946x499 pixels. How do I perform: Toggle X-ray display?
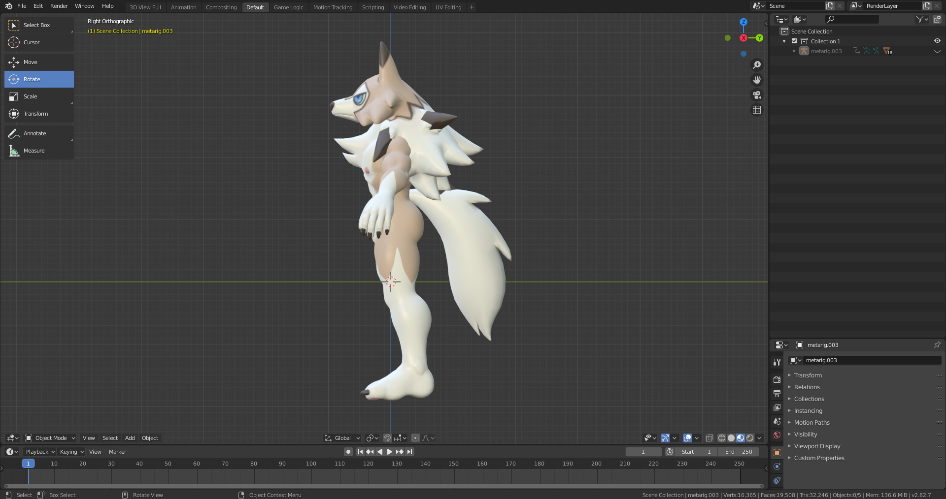[709, 438]
